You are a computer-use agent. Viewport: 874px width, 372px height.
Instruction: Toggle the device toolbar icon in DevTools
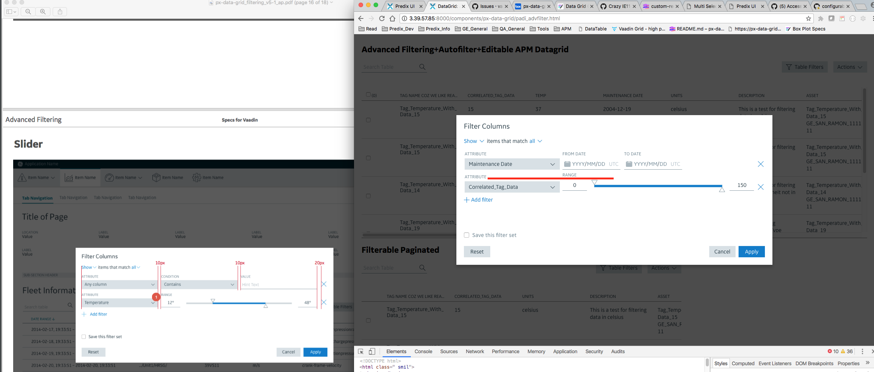click(x=372, y=351)
